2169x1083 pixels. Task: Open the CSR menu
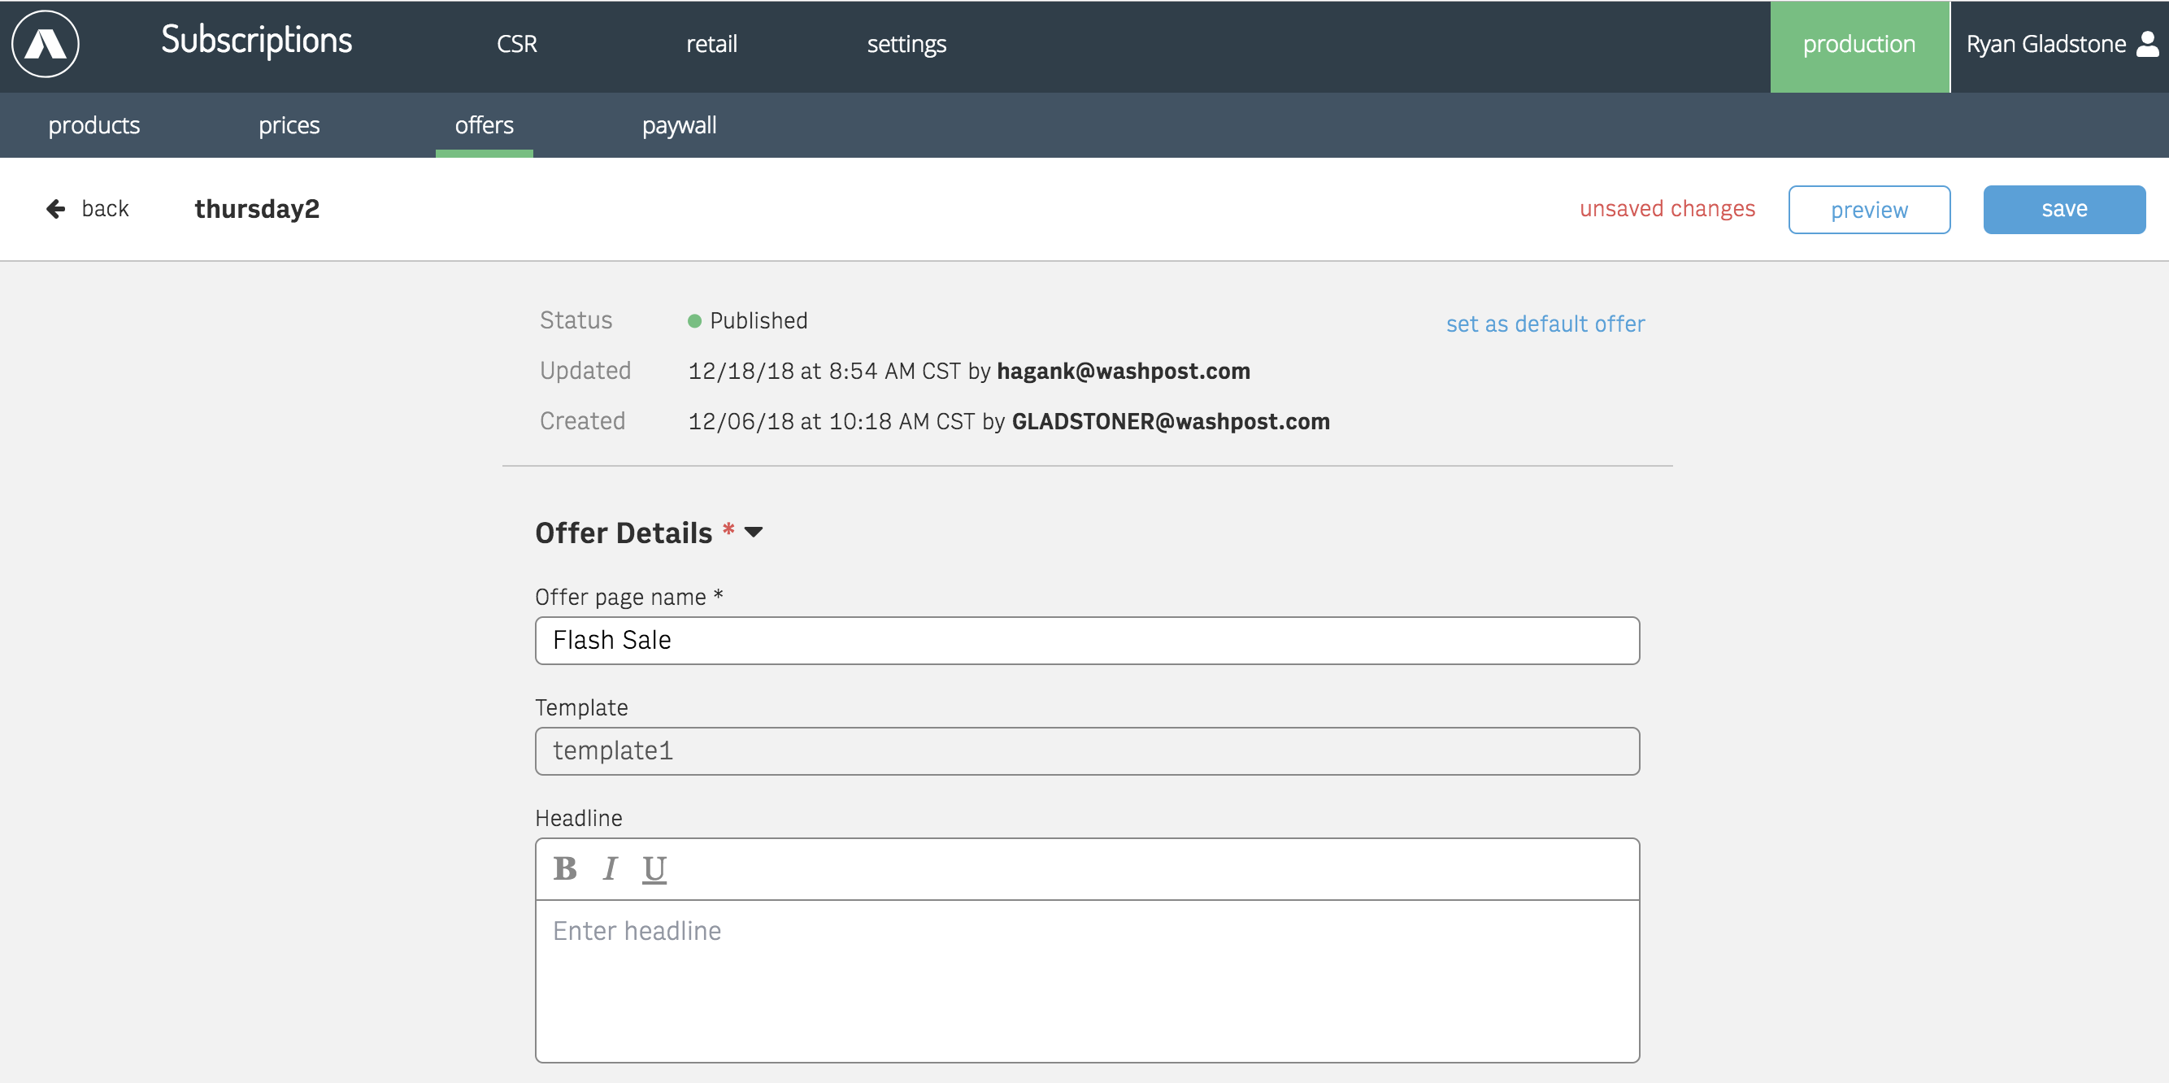516,44
